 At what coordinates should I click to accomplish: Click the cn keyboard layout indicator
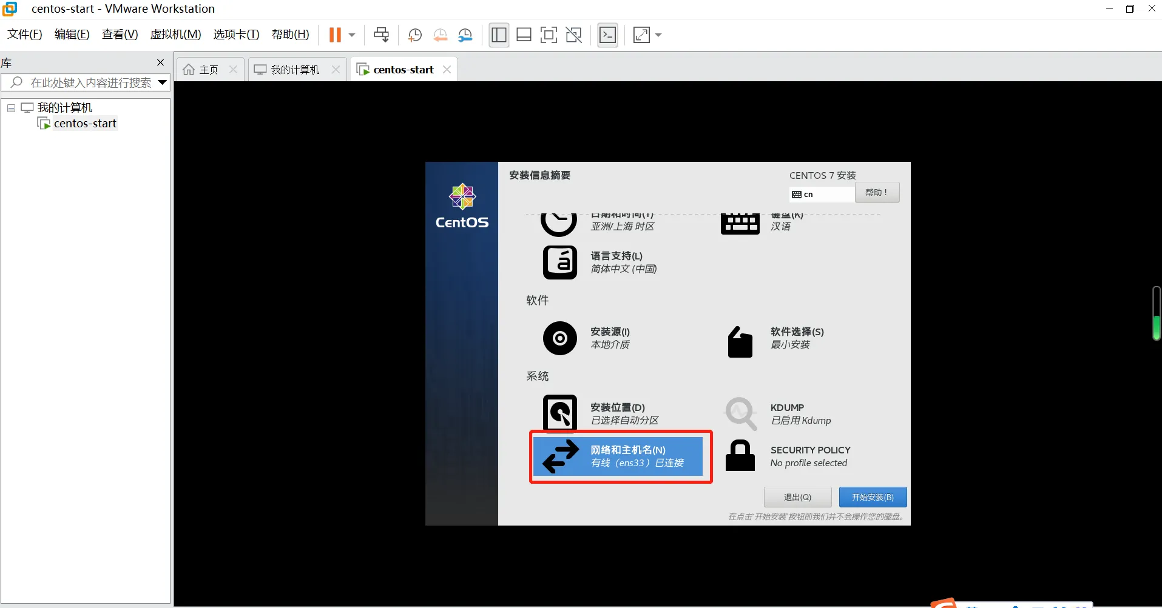coord(822,195)
